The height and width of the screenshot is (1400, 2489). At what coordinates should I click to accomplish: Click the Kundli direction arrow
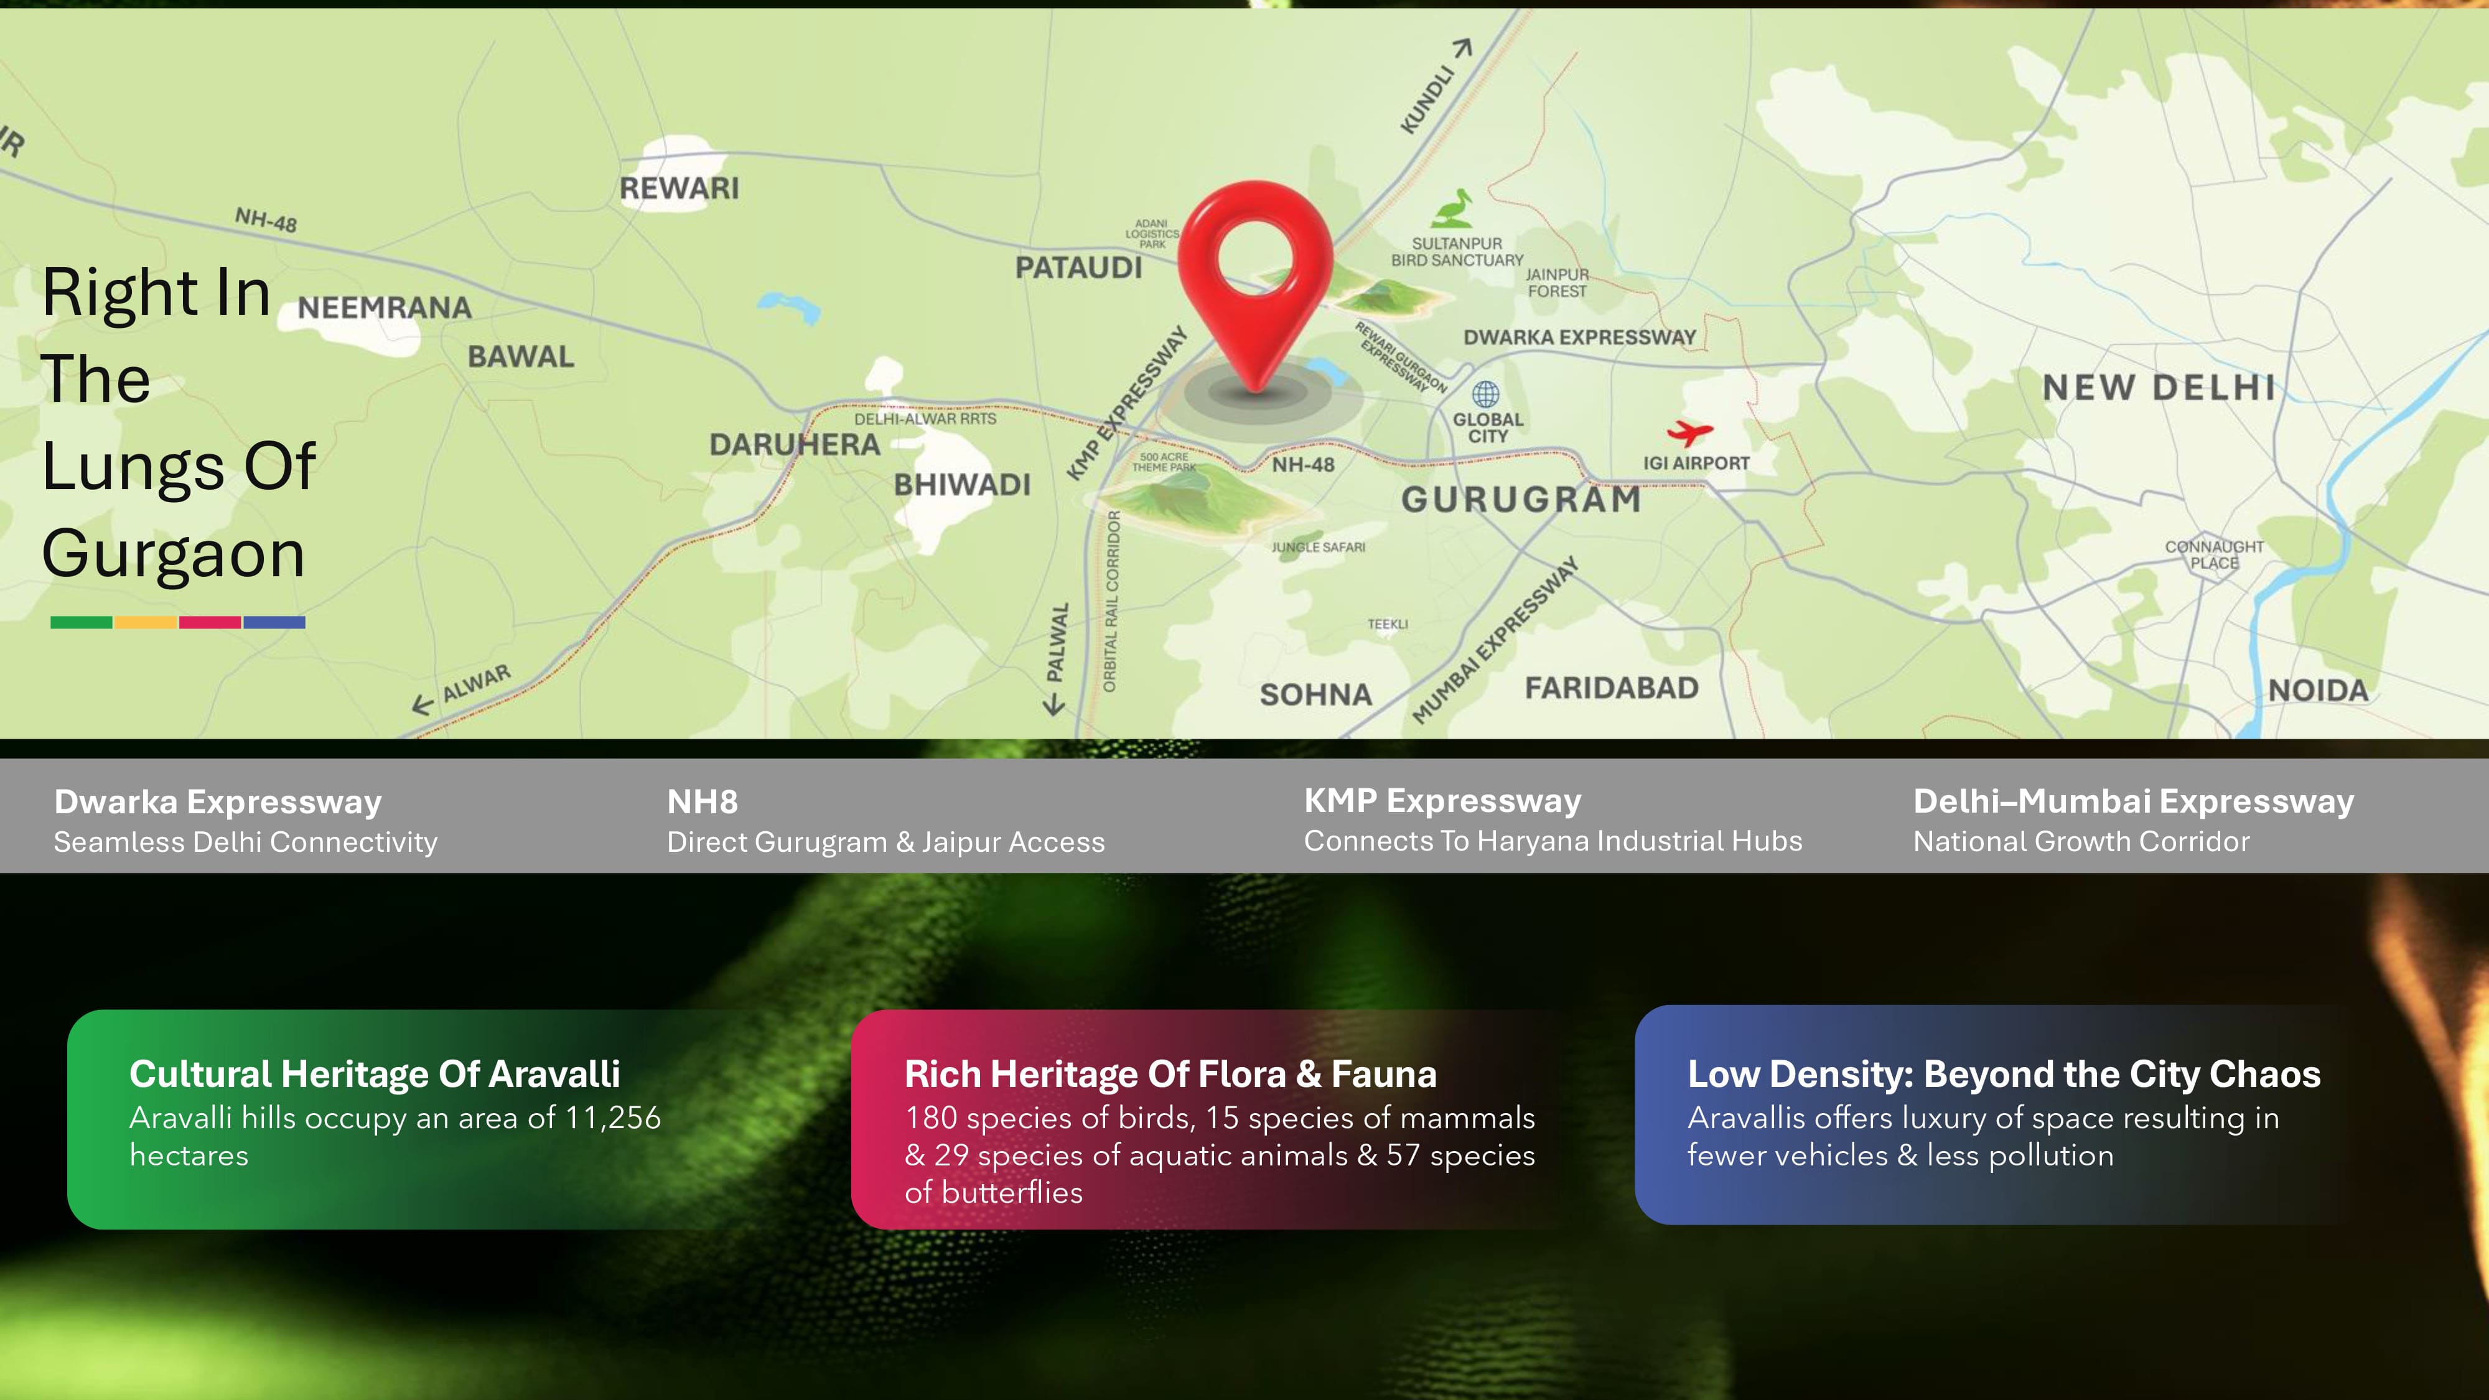coord(1463,47)
